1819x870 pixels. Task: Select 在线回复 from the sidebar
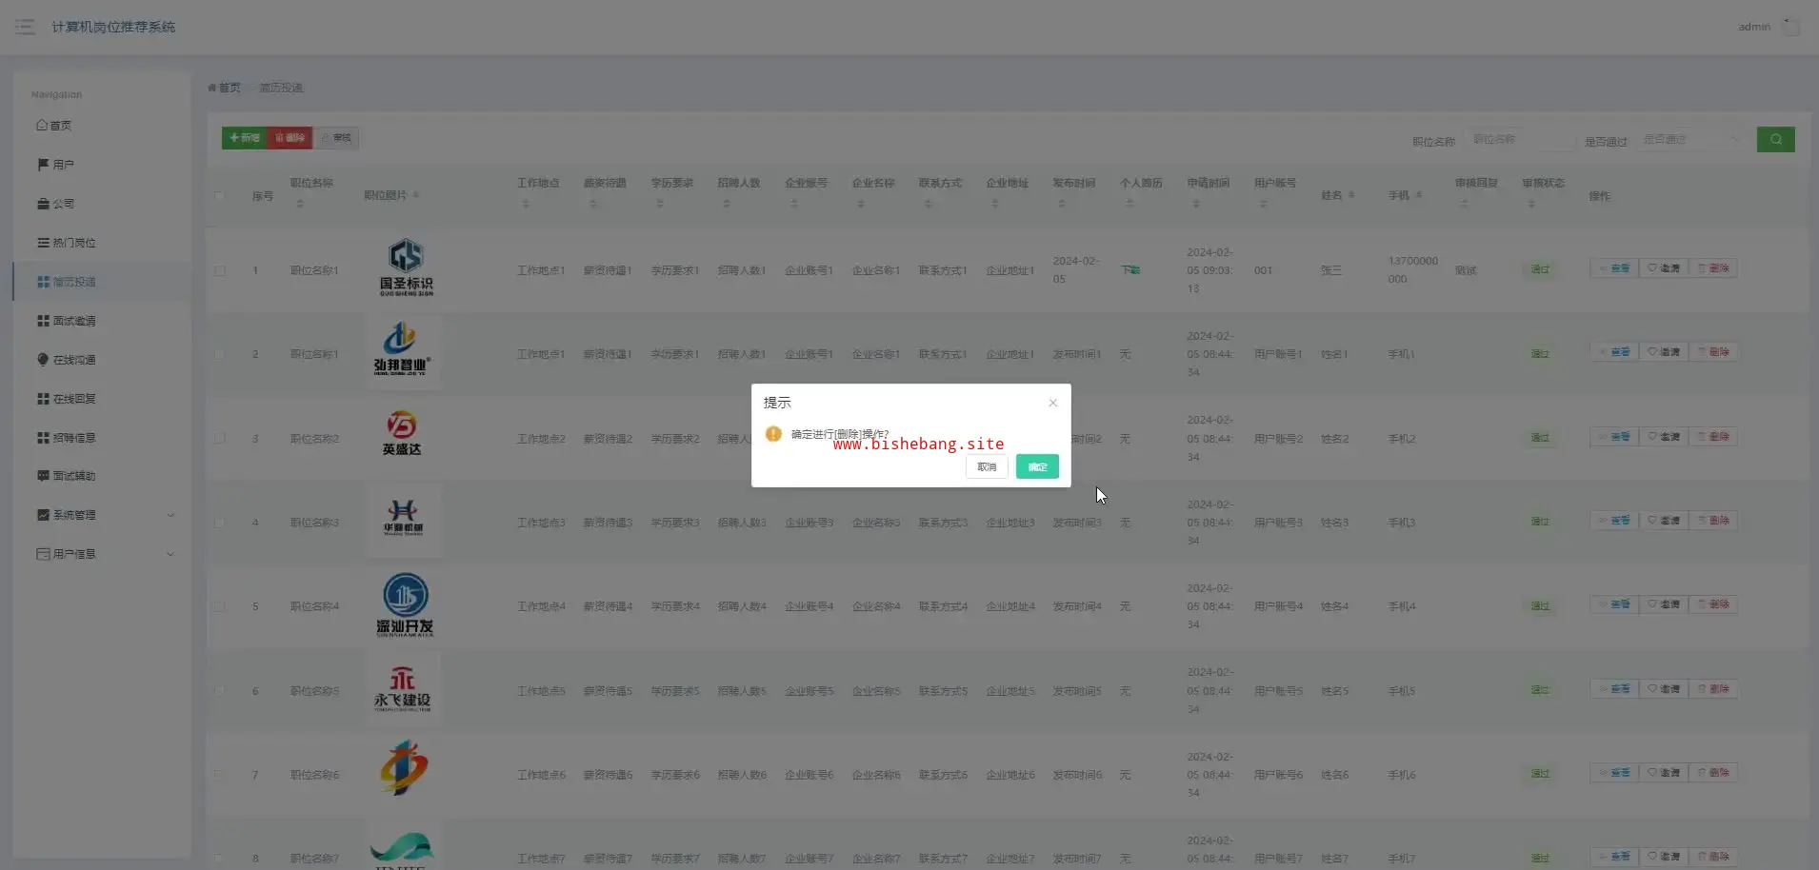click(x=102, y=399)
